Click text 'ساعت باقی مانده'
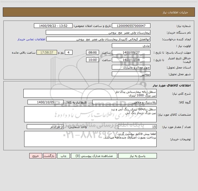The width and height of the screenshot is (198, 191). click(24, 53)
